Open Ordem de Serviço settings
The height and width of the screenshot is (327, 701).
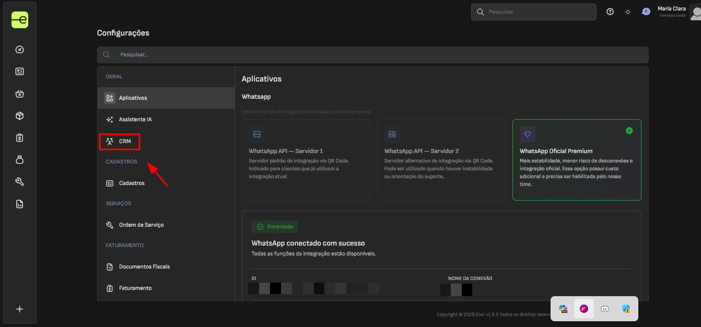click(x=166, y=225)
